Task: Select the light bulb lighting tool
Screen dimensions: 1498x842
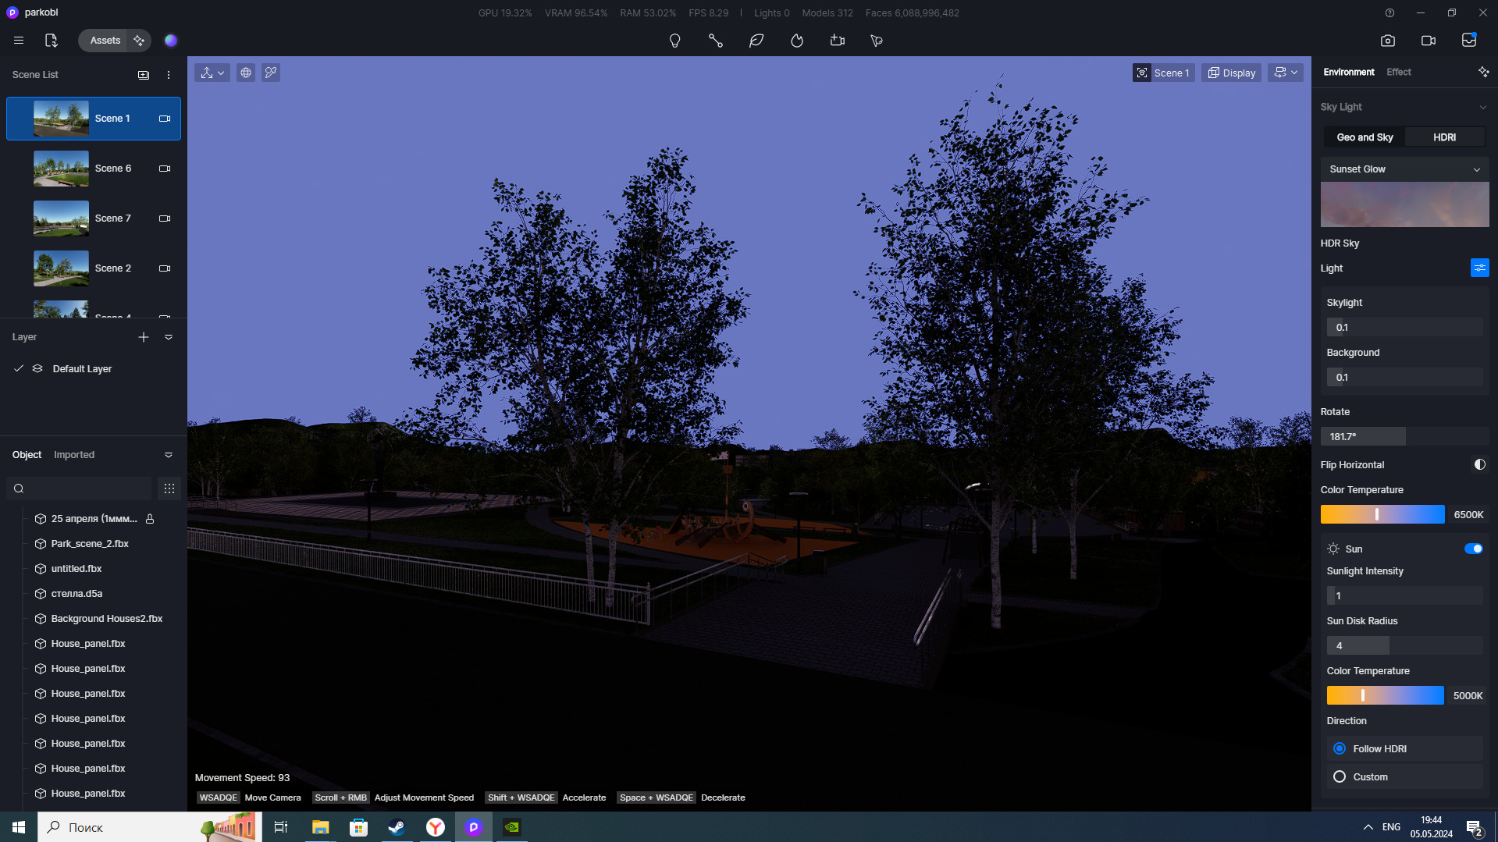Action: 675,41
